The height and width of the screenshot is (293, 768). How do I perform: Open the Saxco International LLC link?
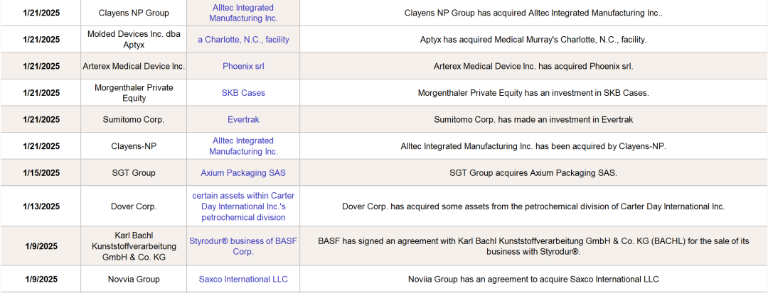pyautogui.click(x=243, y=280)
